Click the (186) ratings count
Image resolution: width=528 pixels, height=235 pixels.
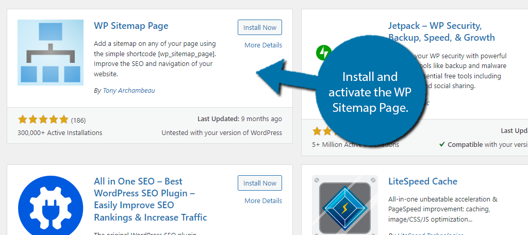(x=78, y=120)
